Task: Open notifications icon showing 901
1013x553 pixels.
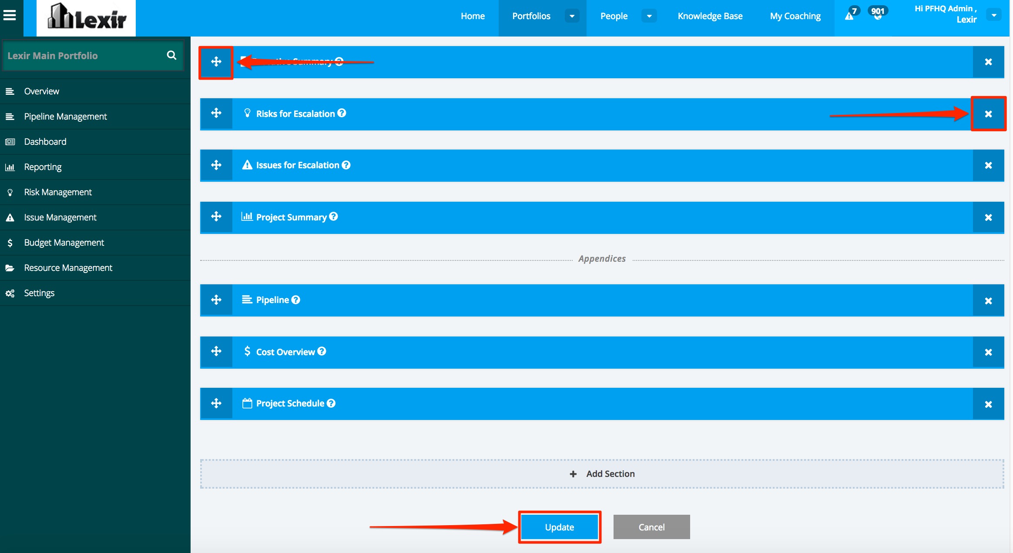Action: tap(878, 14)
